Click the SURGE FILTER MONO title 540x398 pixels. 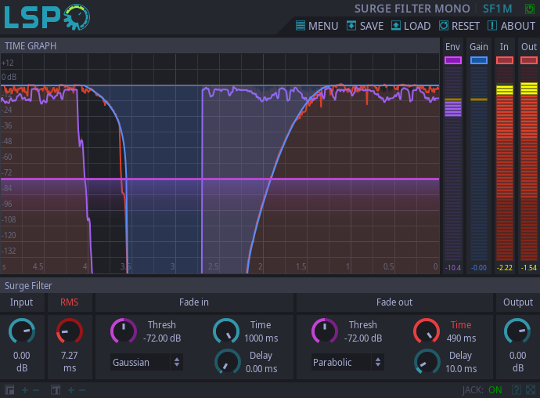point(412,9)
